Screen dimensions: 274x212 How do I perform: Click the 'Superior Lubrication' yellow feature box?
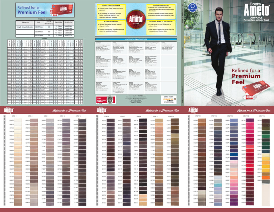161,11
